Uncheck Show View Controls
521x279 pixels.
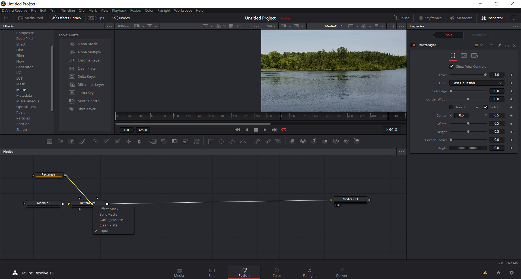[x=452, y=67]
